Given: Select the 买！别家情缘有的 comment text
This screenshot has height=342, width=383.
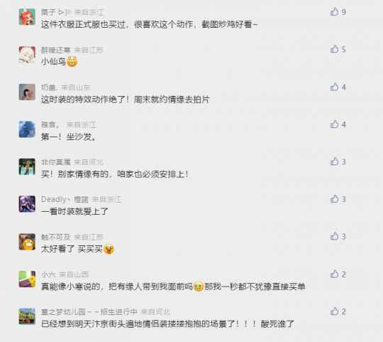Looking at the screenshot, I should pos(115,174).
